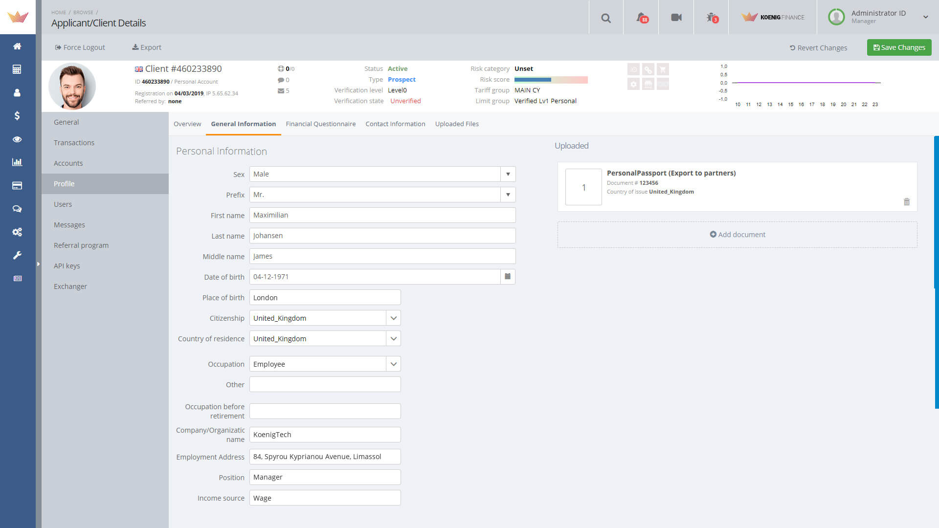Viewport: 939px width, 528px height.
Task: Open the video camera icon in header
Action: point(676,18)
